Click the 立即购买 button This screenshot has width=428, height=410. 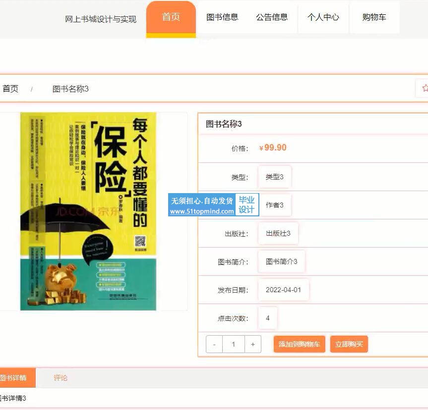coord(349,344)
